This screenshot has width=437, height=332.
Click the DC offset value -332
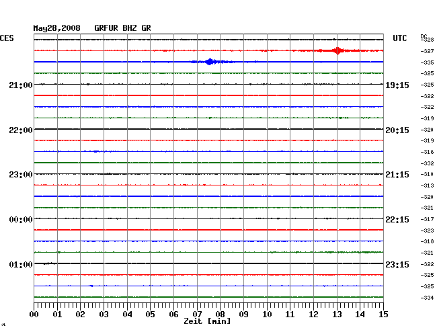(x=427, y=163)
